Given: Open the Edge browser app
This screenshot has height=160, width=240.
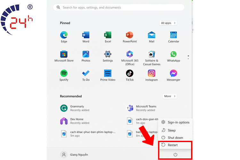Looking at the screenshot, I should tap(64, 37).
